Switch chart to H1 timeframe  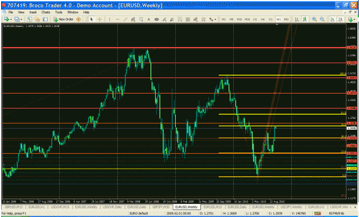pos(255,20)
